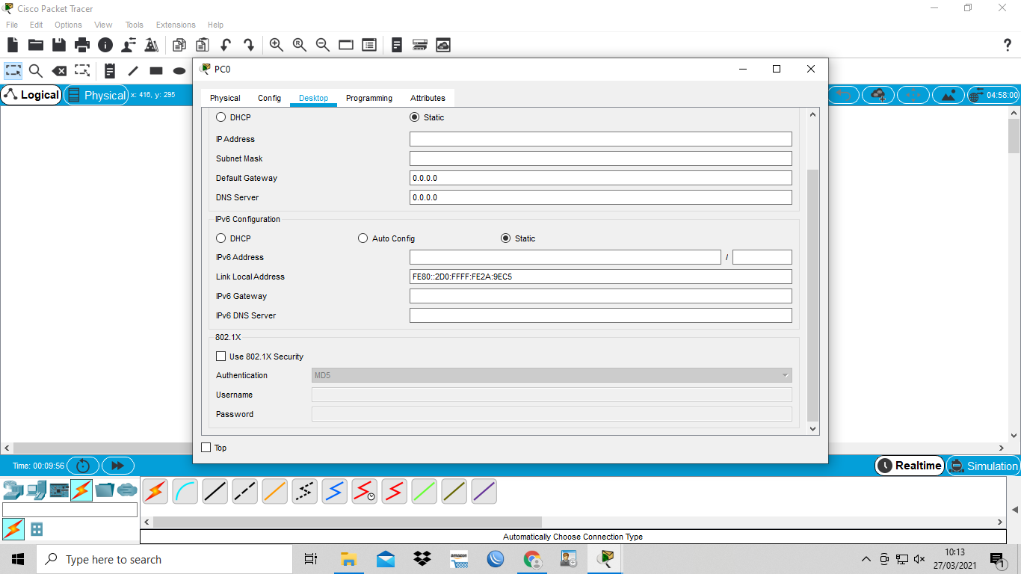
Task: Open the Programming tab
Action: coord(369,98)
